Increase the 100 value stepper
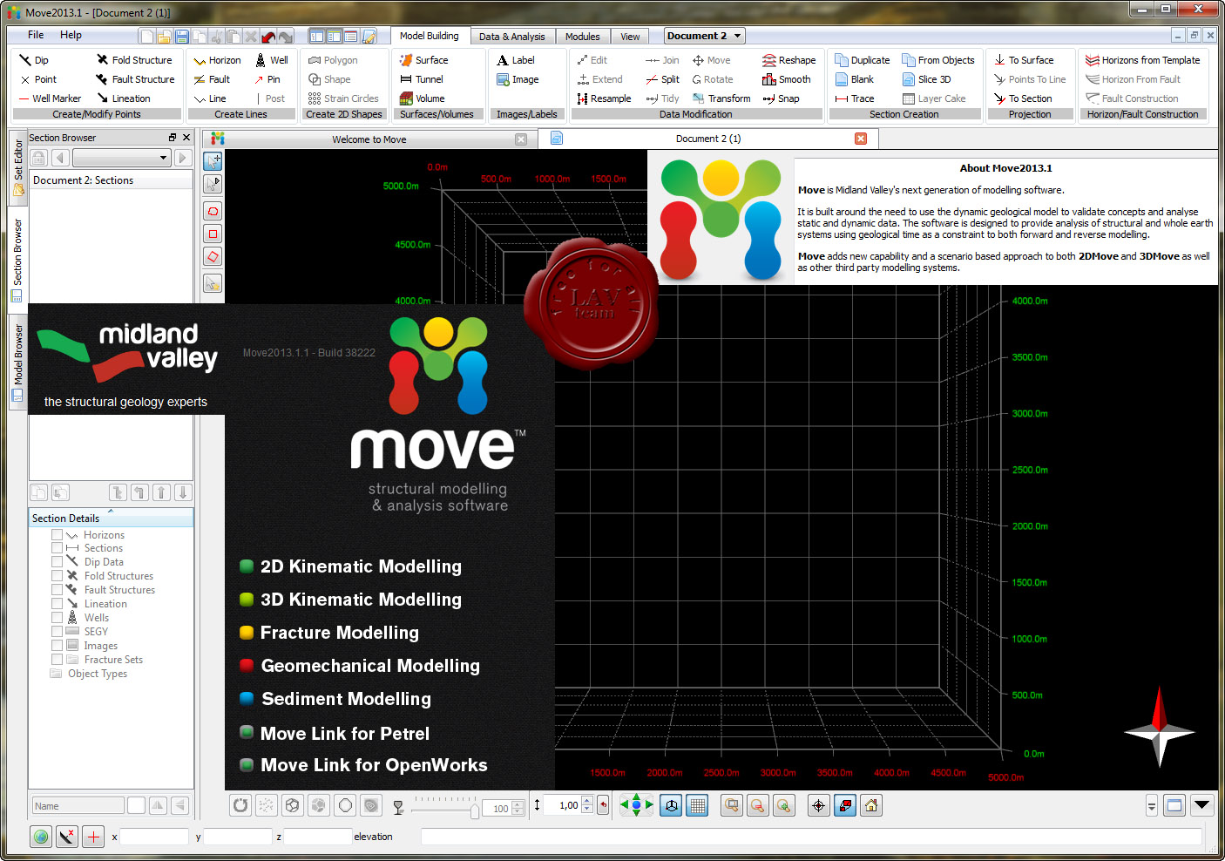The height and width of the screenshot is (861, 1225). coord(518,804)
